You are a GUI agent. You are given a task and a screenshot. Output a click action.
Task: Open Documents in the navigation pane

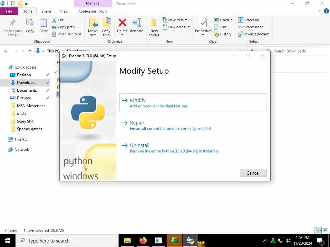27,90
